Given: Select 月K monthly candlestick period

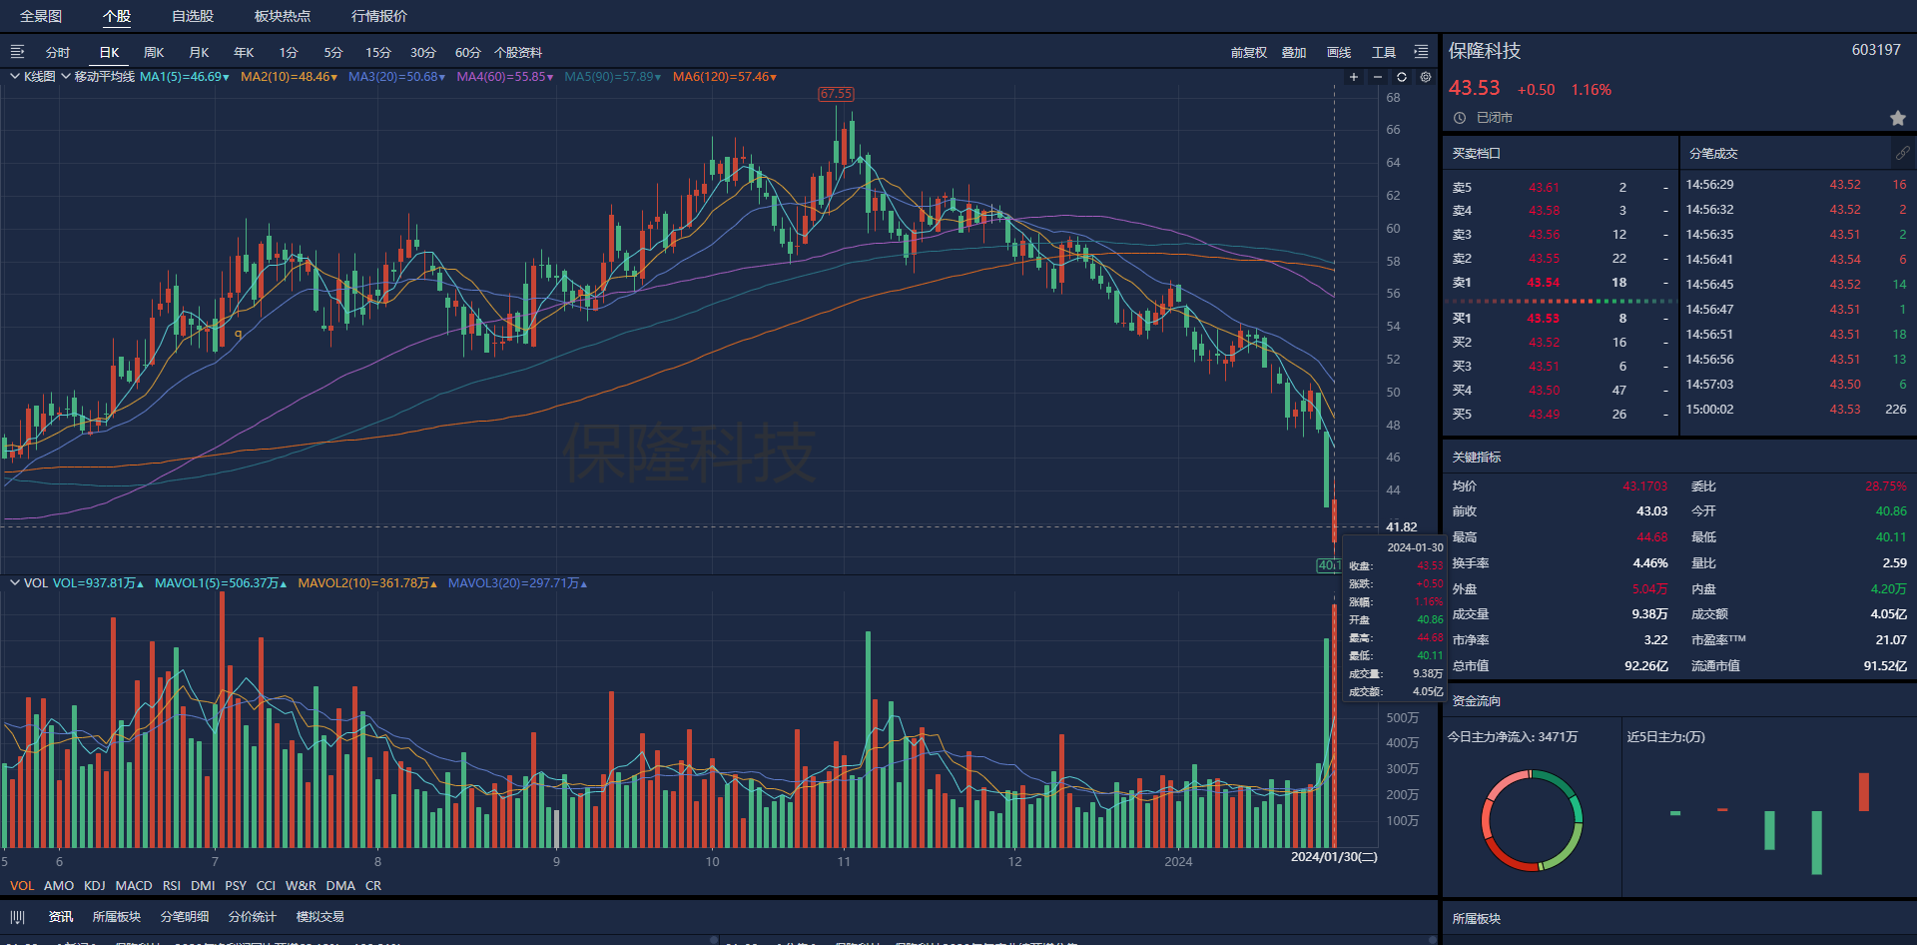Looking at the screenshot, I should (x=199, y=53).
